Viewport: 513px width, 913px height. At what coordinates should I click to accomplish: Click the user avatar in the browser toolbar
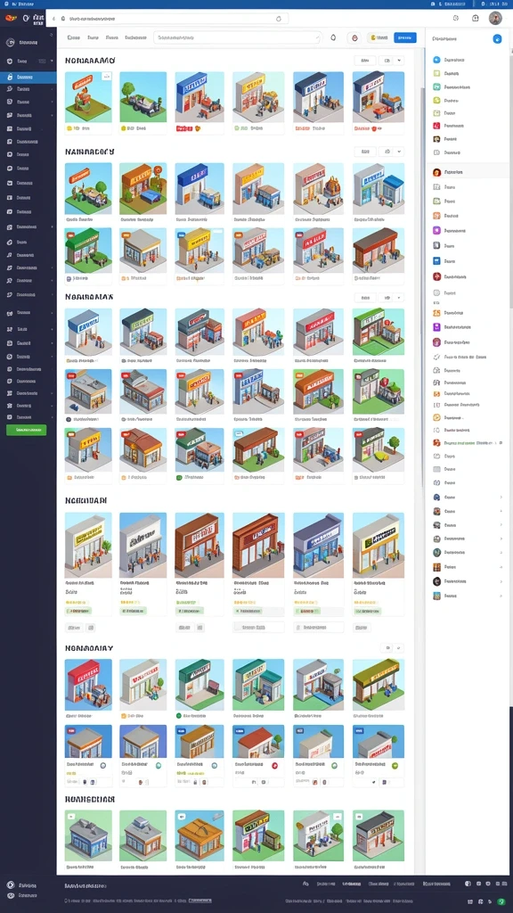coord(495,18)
